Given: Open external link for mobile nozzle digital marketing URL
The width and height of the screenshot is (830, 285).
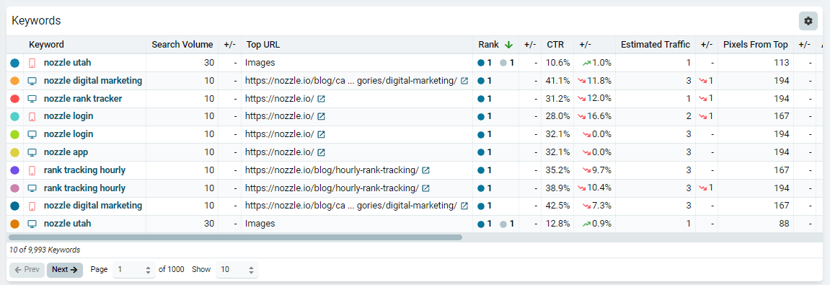Looking at the screenshot, I should (464, 206).
